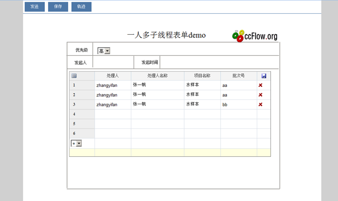Click the ccFlow.org gears logo

click(x=255, y=36)
